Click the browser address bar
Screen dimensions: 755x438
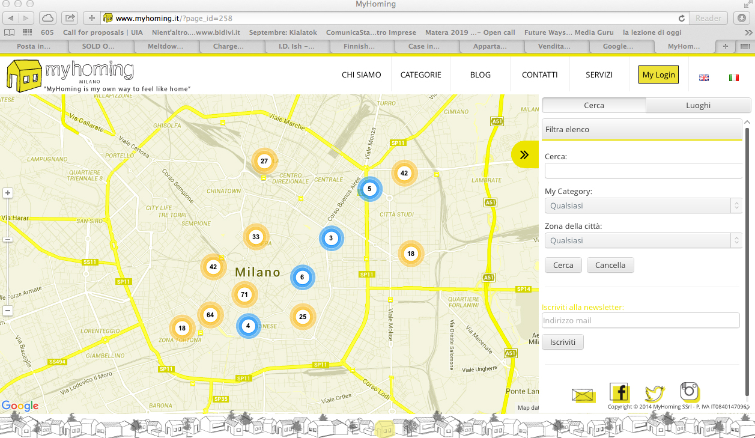[393, 18]
